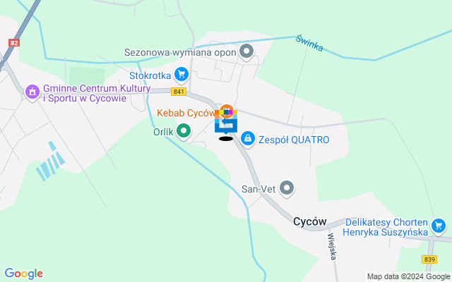Click the road 82 shield
452x282 pixels.
(x=14, y=43)
